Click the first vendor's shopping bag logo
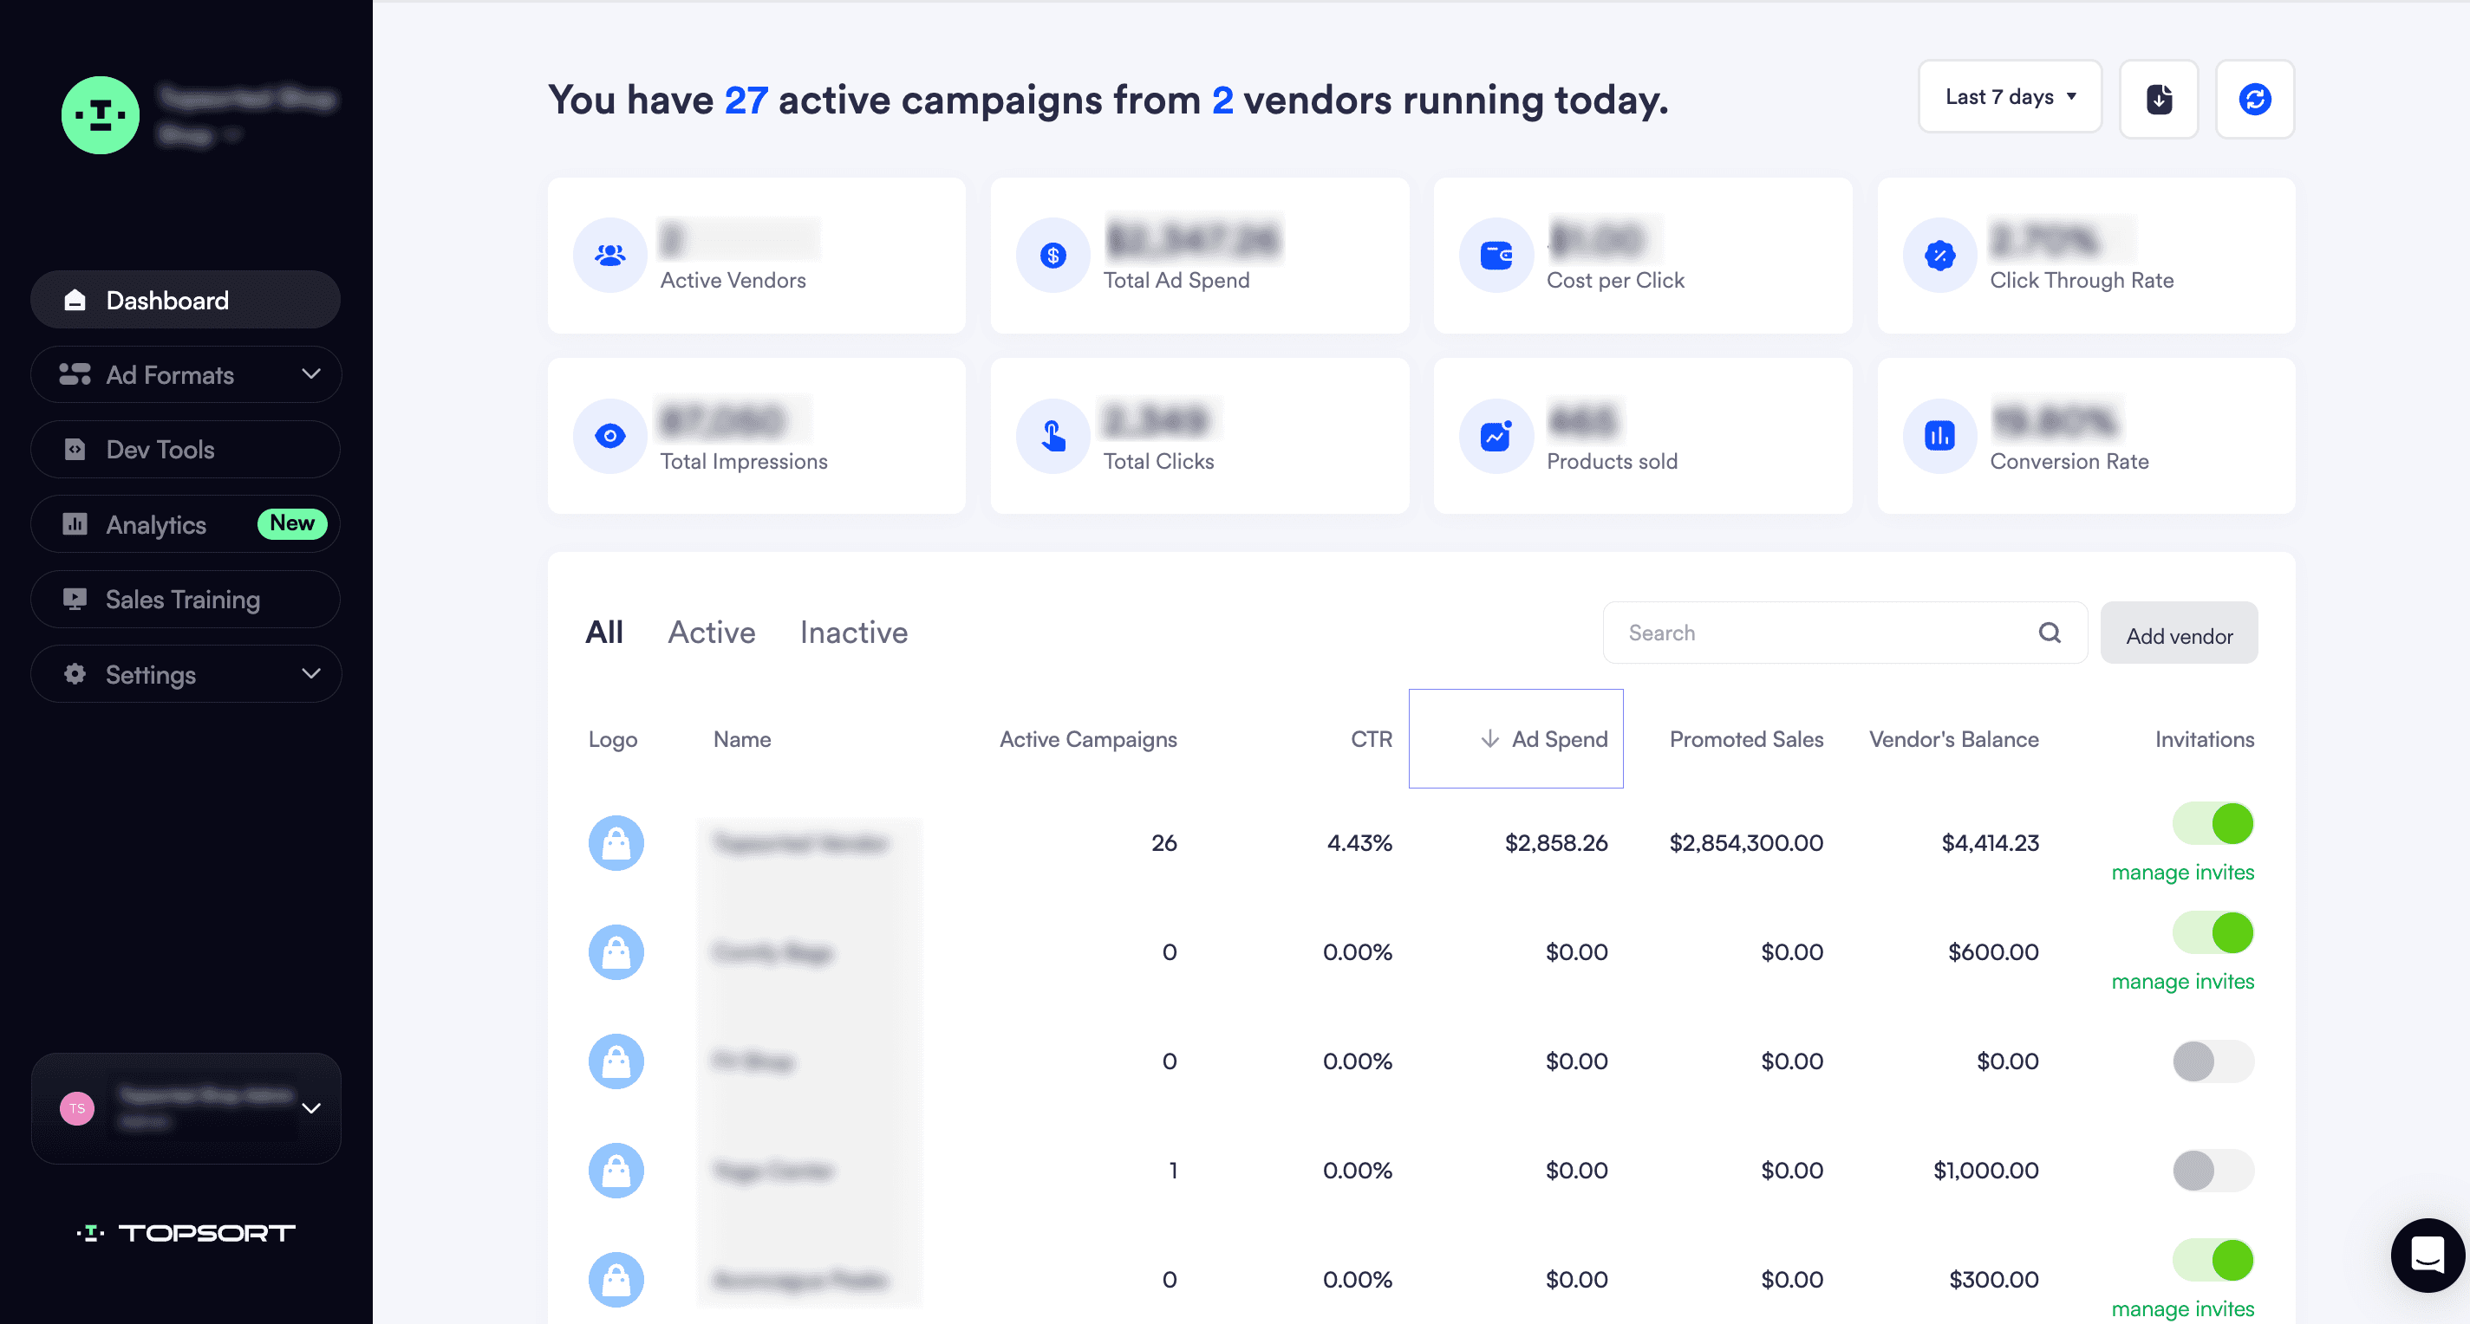The height and width of the screenshot is (1324, 2470). pos(616,843)
